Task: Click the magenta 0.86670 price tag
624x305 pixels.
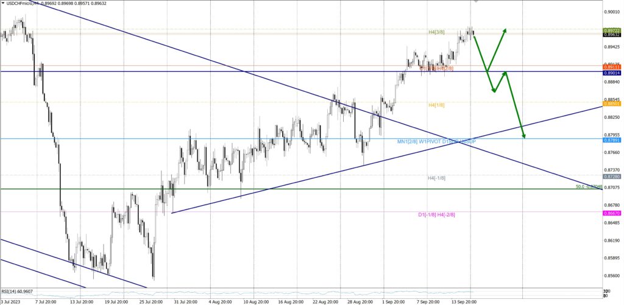Action: point(612,213)
